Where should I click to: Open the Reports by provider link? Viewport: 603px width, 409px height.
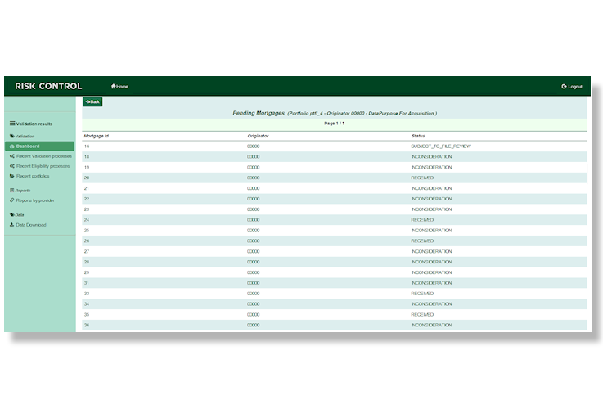[x=35, y=200]
